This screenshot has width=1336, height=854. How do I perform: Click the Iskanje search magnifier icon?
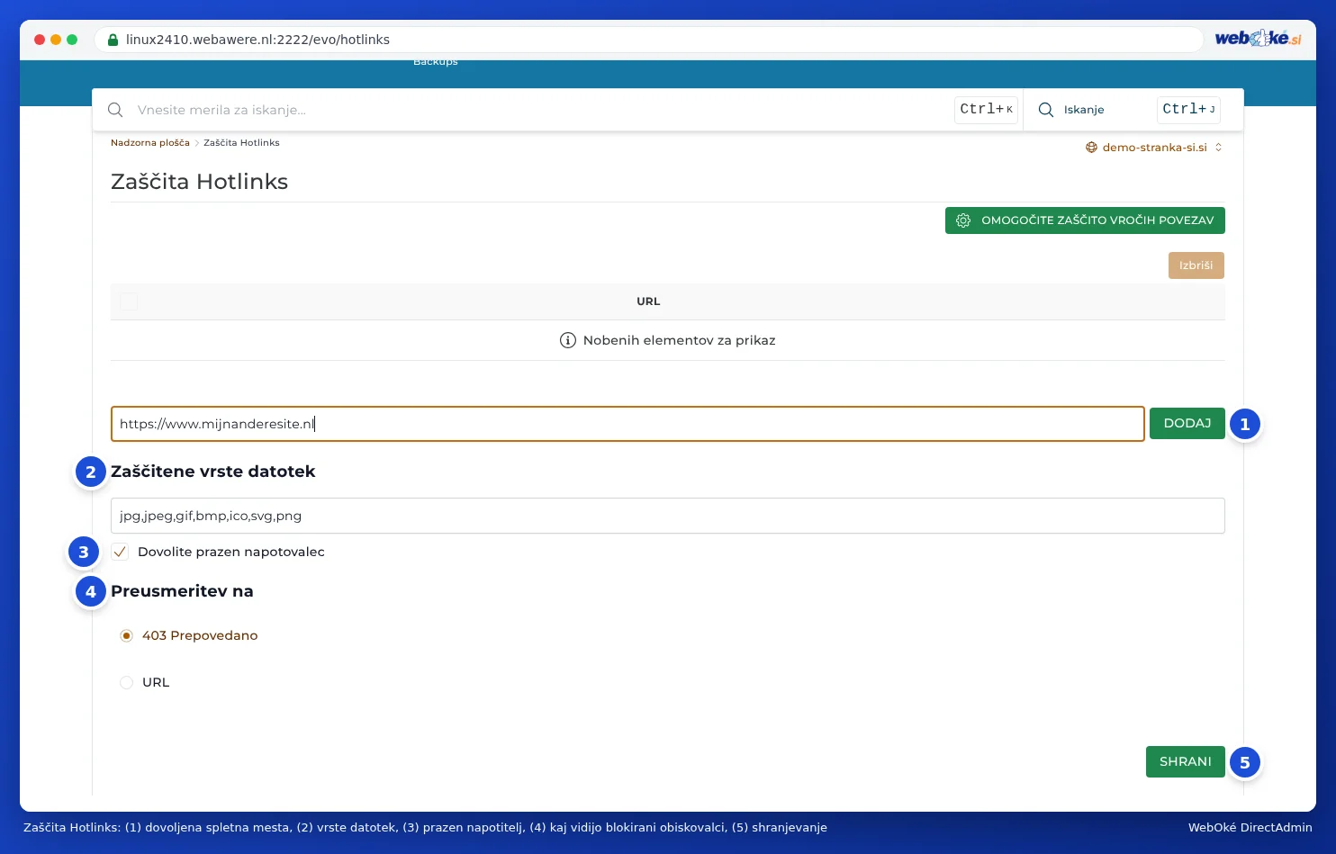(x=1046, y=110)
